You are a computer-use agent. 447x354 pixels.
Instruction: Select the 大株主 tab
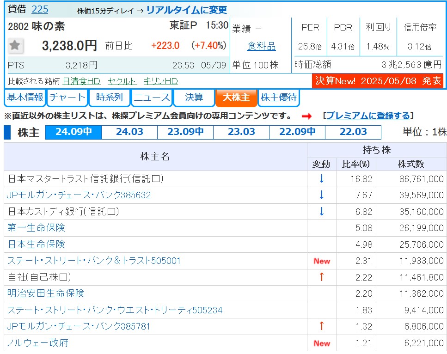coord(236,98)
